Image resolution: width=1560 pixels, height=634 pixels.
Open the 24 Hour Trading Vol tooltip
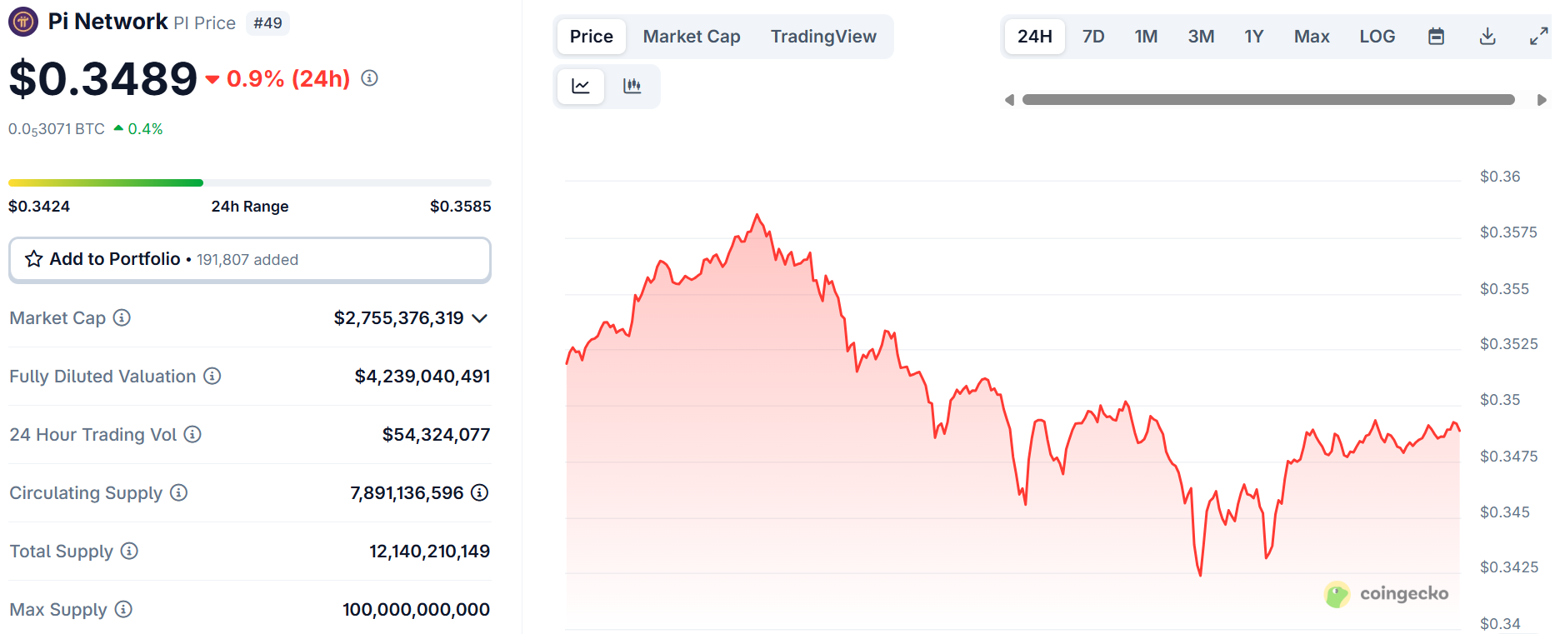(193, 434)
